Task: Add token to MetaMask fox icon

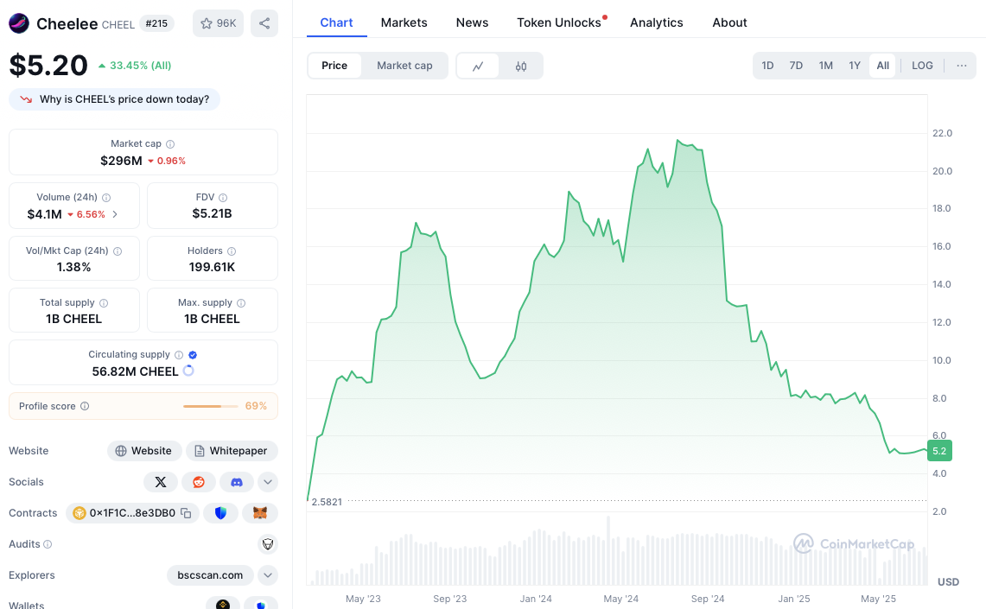Action: [x=260, y=513]
